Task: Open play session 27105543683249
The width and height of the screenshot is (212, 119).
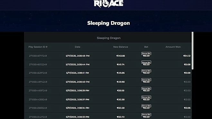Action: 38,108
